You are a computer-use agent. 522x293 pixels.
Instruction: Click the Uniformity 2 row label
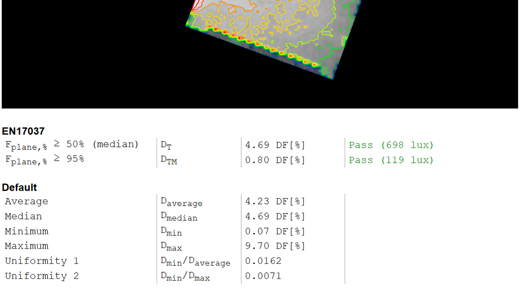pyautogui.click(x=42, y=276)
